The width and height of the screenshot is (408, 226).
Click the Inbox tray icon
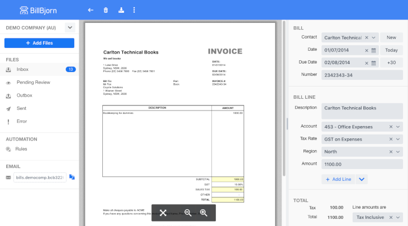pos(8,70)
